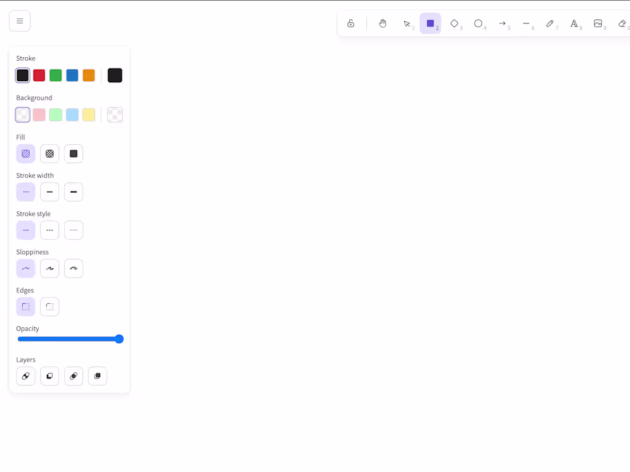Select the Draw freehand tool
The image size is (630, 472).
pos(551,23)
